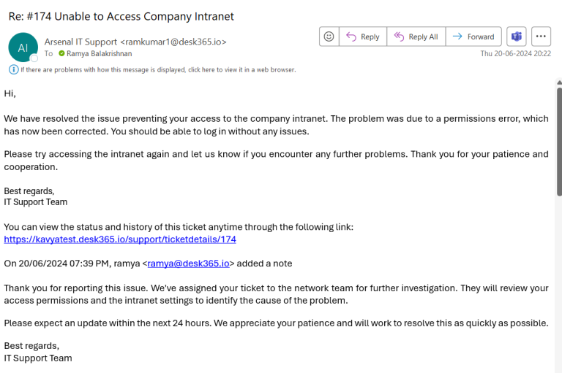Open the more actions ellipsis menu

tap(541, 36)
